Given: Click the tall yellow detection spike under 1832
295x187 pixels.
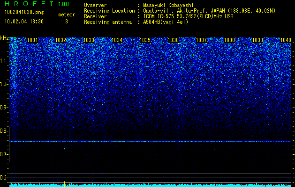Looking at the screenshot, I should (x=64, y=184).
